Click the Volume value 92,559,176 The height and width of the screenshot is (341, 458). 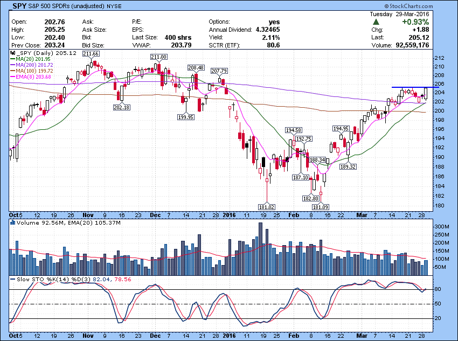click(412, 45)
